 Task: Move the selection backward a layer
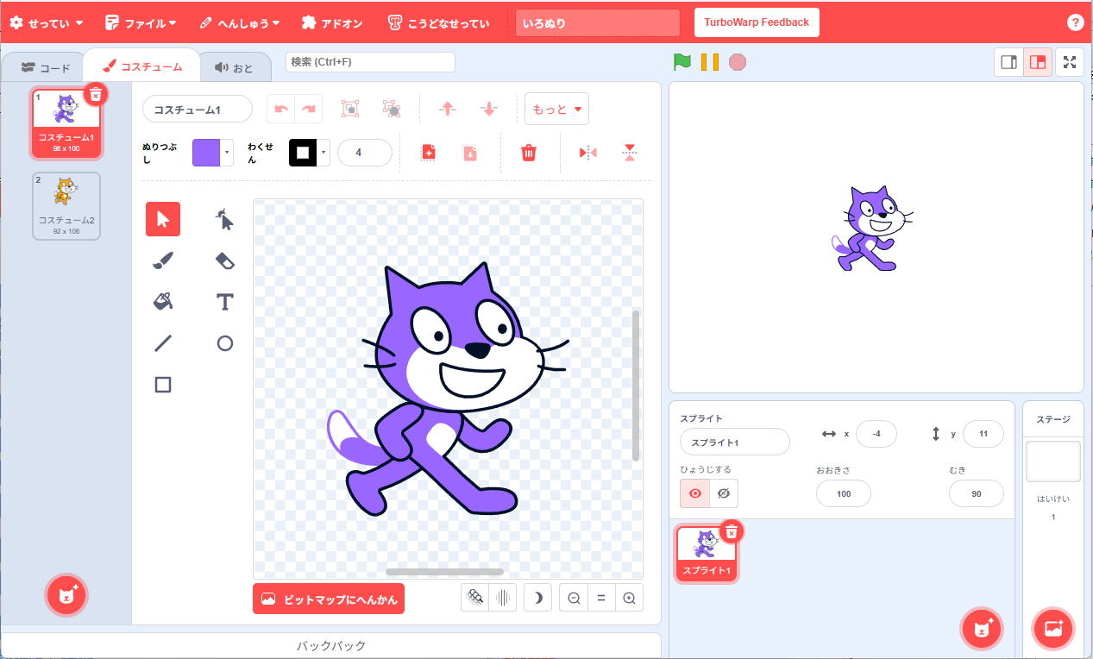point(488,109)
